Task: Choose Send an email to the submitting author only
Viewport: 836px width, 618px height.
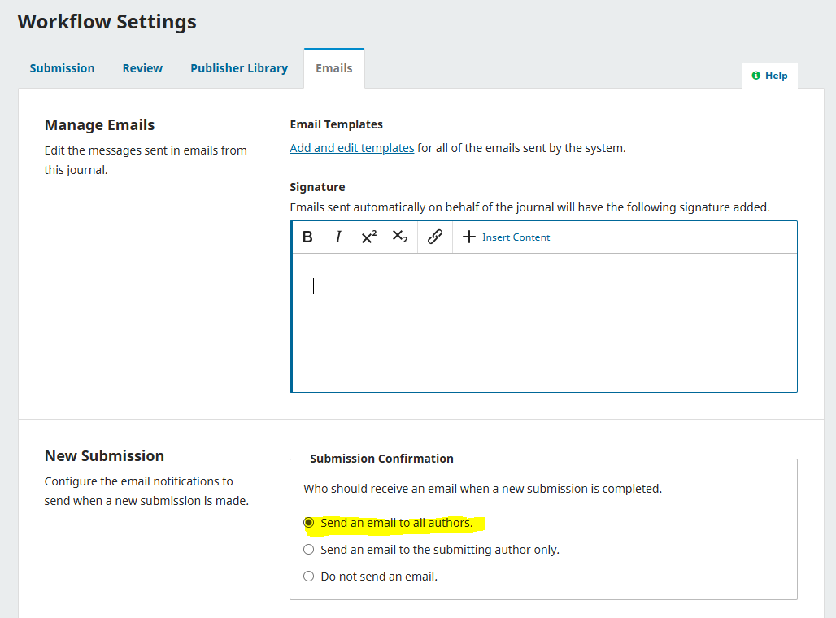Action: click(x=309, y=549)
